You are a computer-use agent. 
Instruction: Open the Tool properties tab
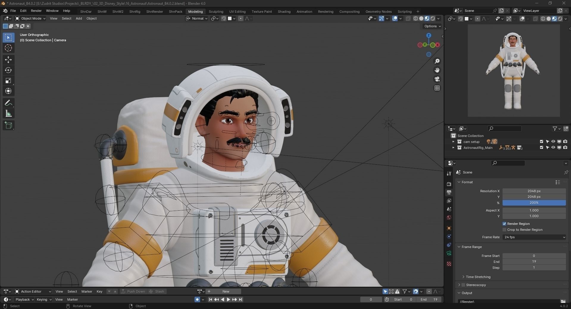click(449, 173)
